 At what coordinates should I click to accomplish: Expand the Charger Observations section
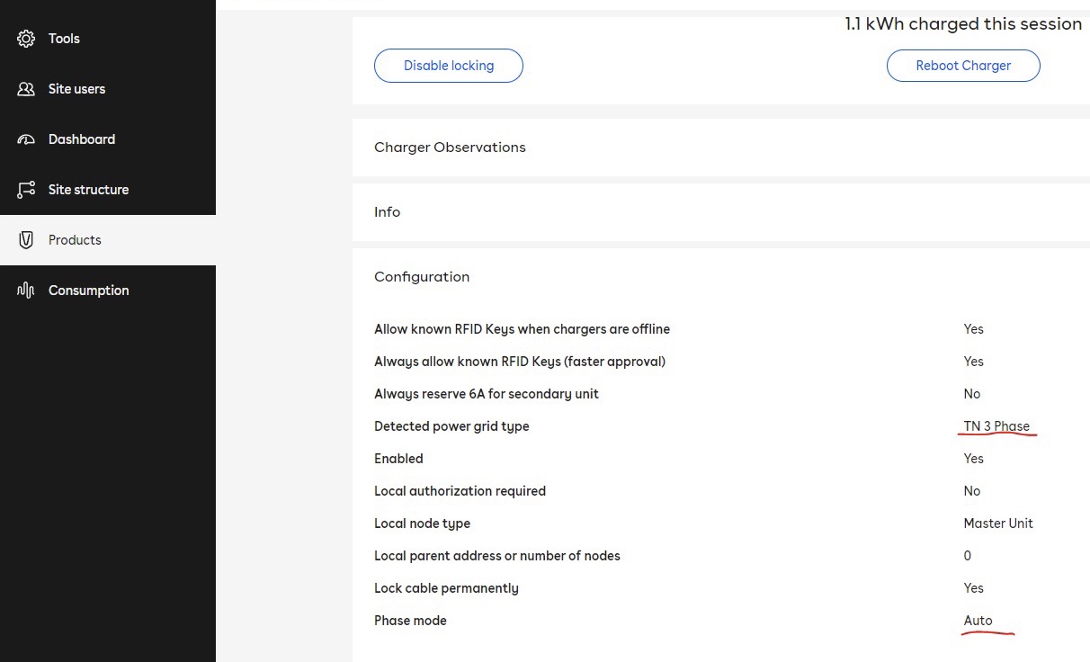[x=450, y=147]
